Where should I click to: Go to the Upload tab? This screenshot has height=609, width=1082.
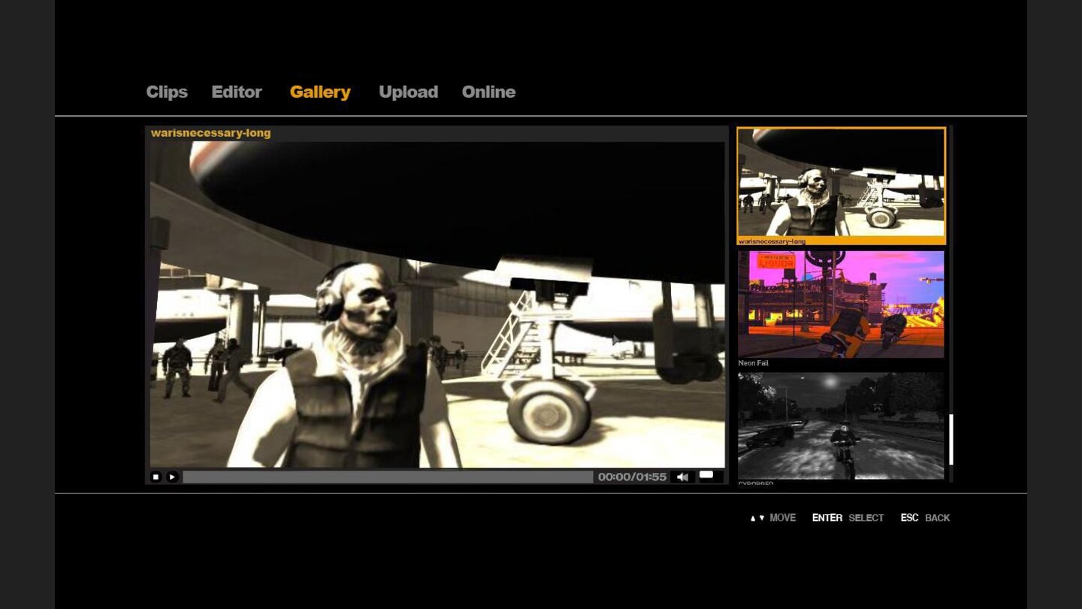(408, 92)
